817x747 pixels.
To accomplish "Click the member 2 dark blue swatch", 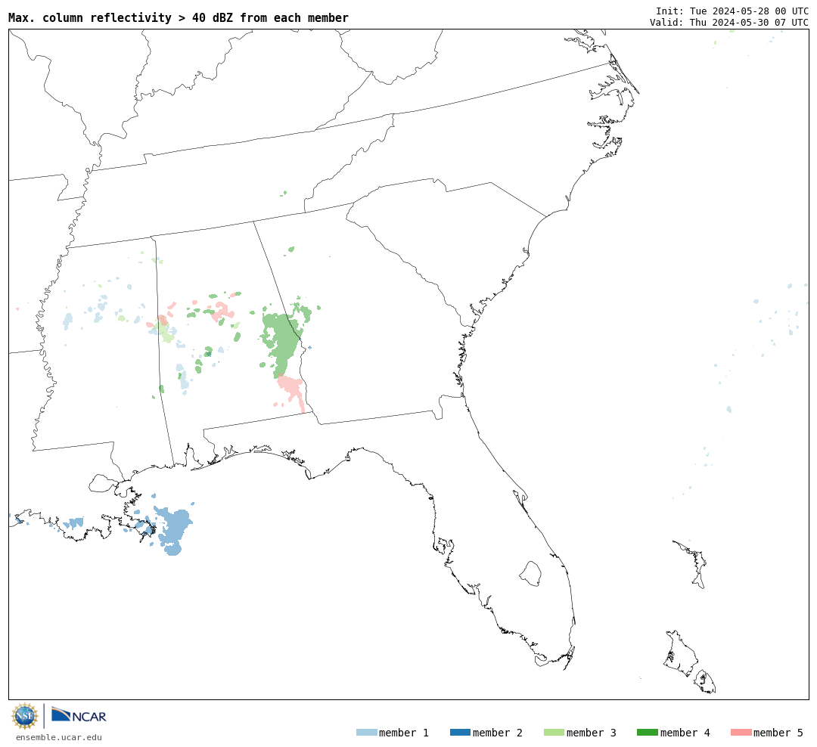I will pos(460,733).
